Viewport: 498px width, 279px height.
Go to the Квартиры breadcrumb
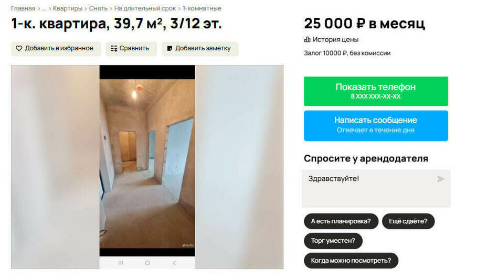pyautogui.click(x=67, y=8)
